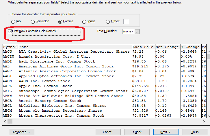Click the ABEO symbol cell
Image resolution: width=210 pixels, height=136 pixels.
[x=11, y=115]
